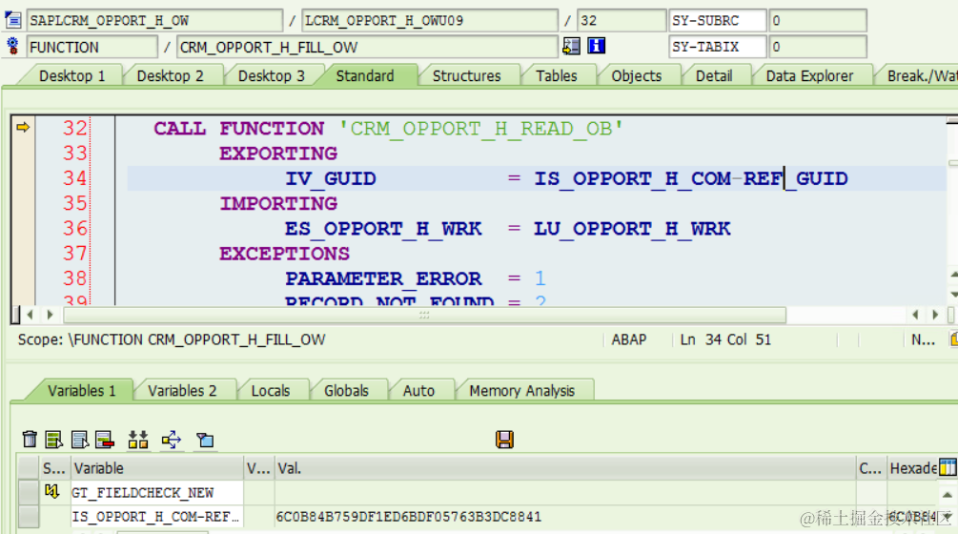Click the Hexadecimal column header
The height and width of the screenshot is (534, 958).
point(913,468)
